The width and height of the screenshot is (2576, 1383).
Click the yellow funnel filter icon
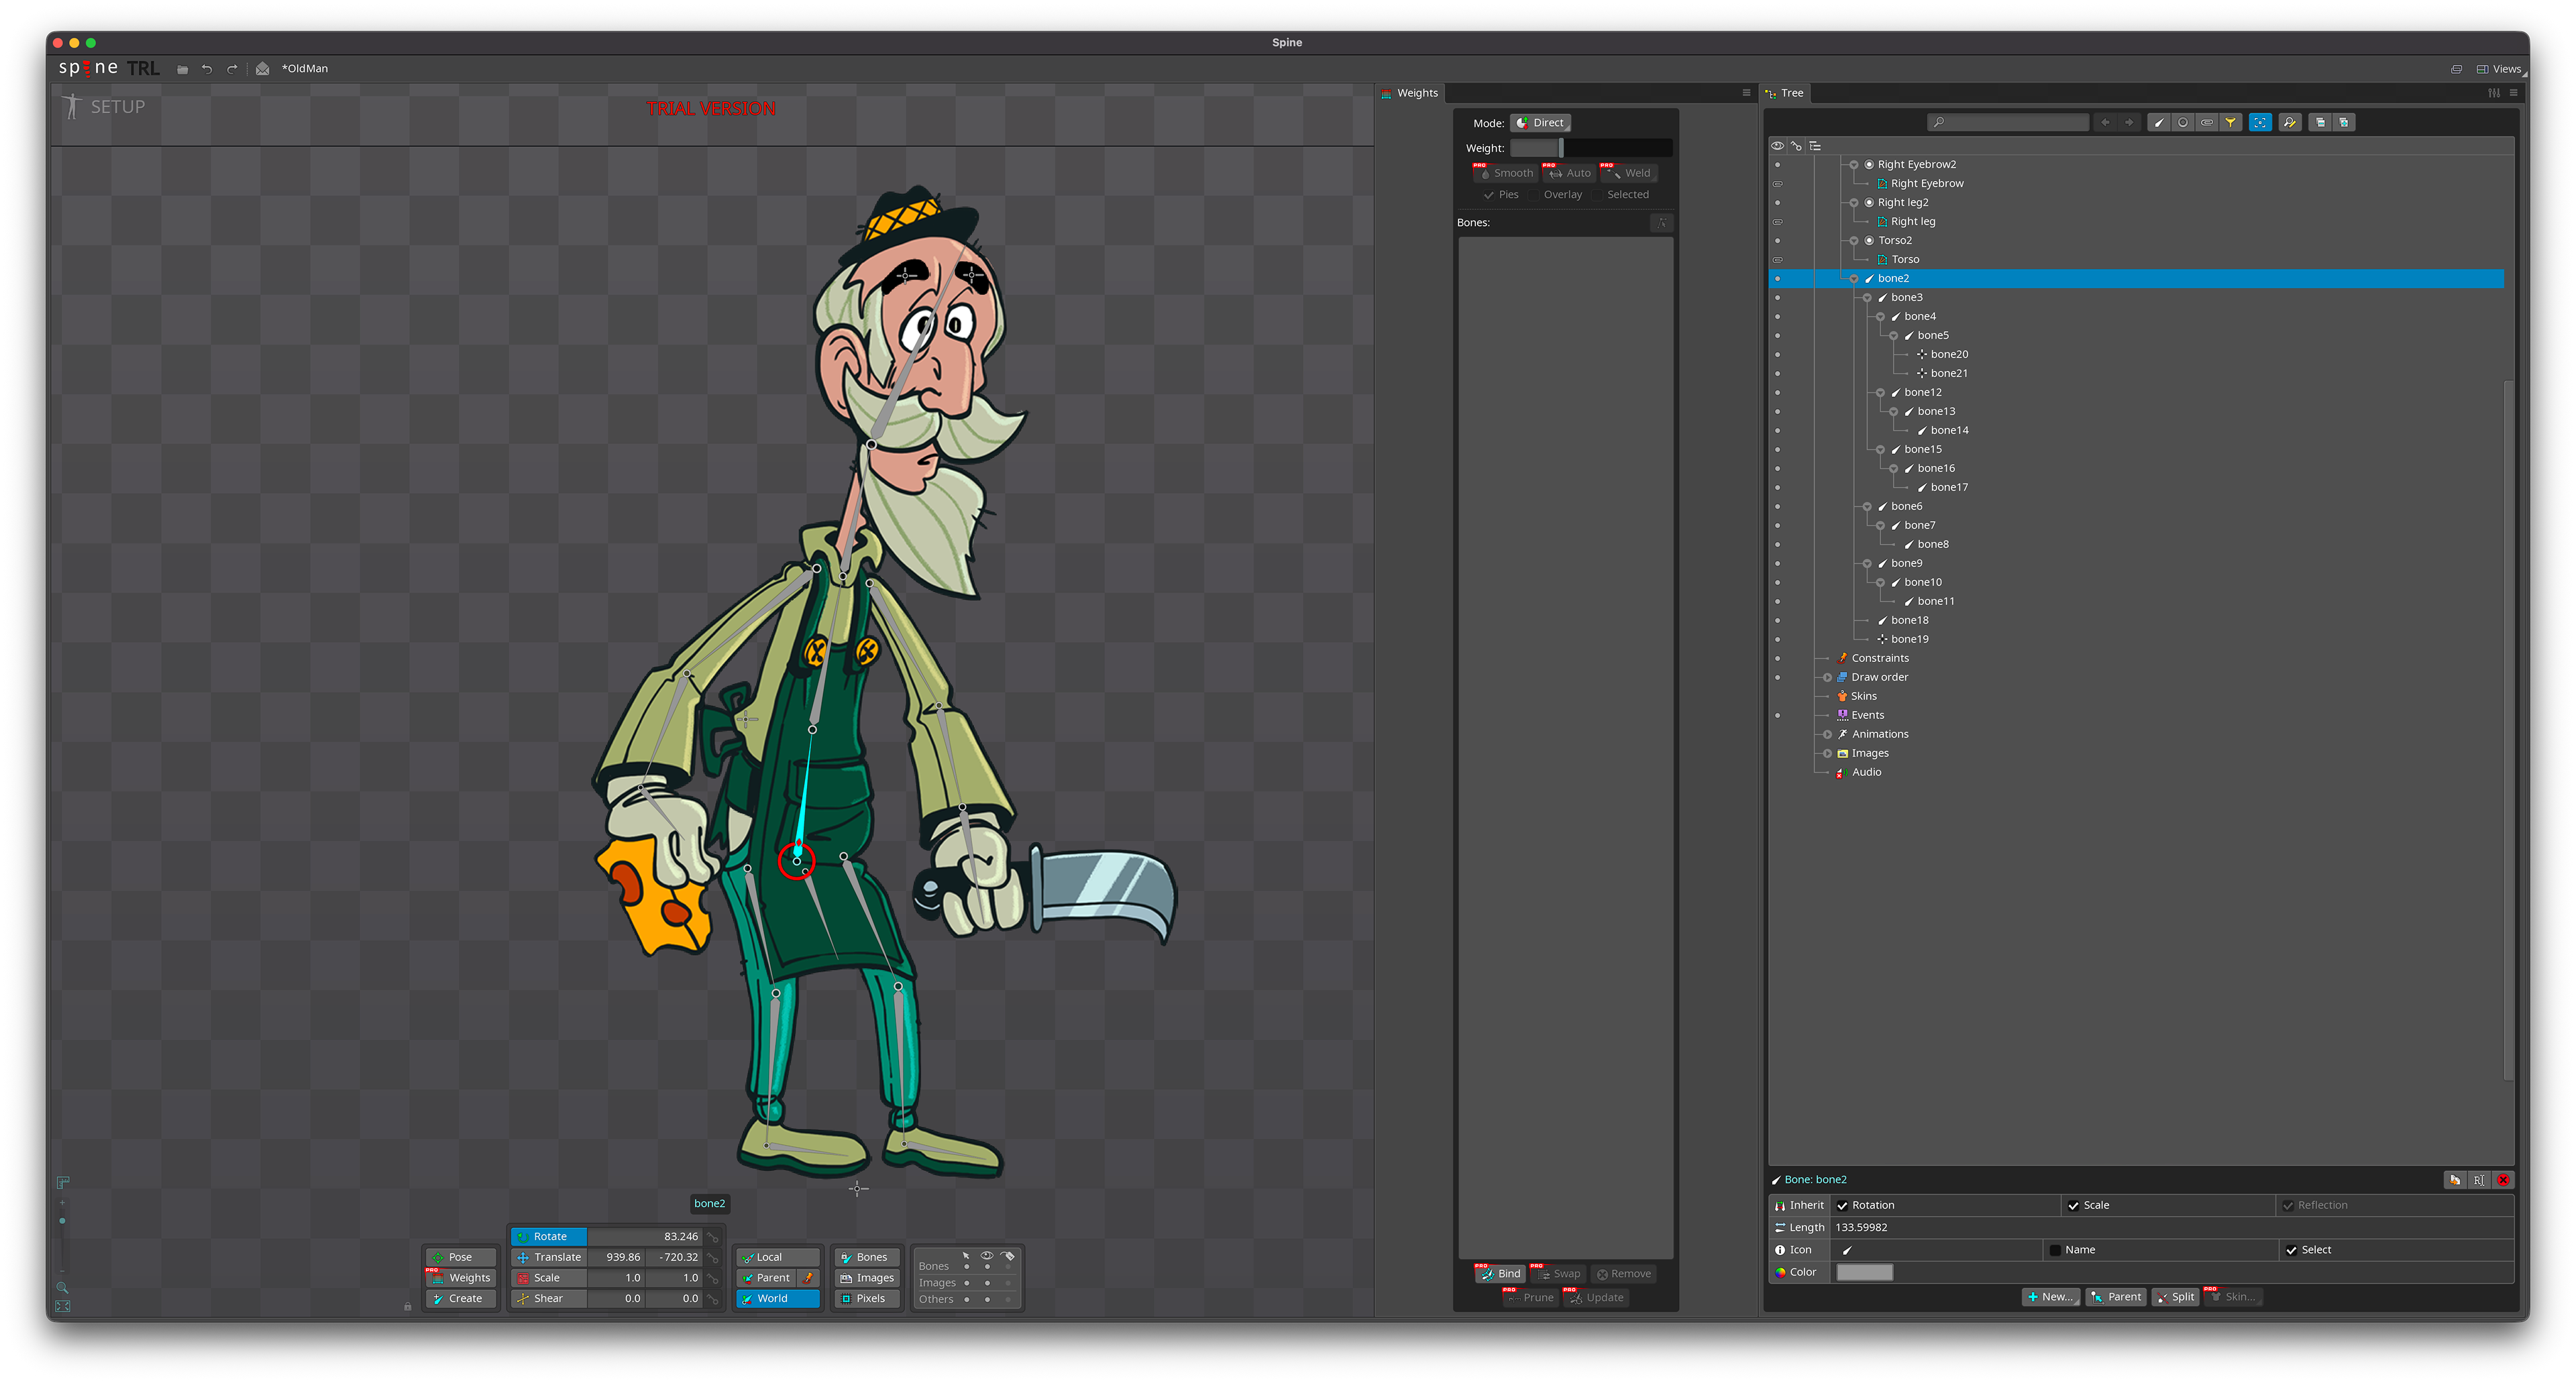2231,122
